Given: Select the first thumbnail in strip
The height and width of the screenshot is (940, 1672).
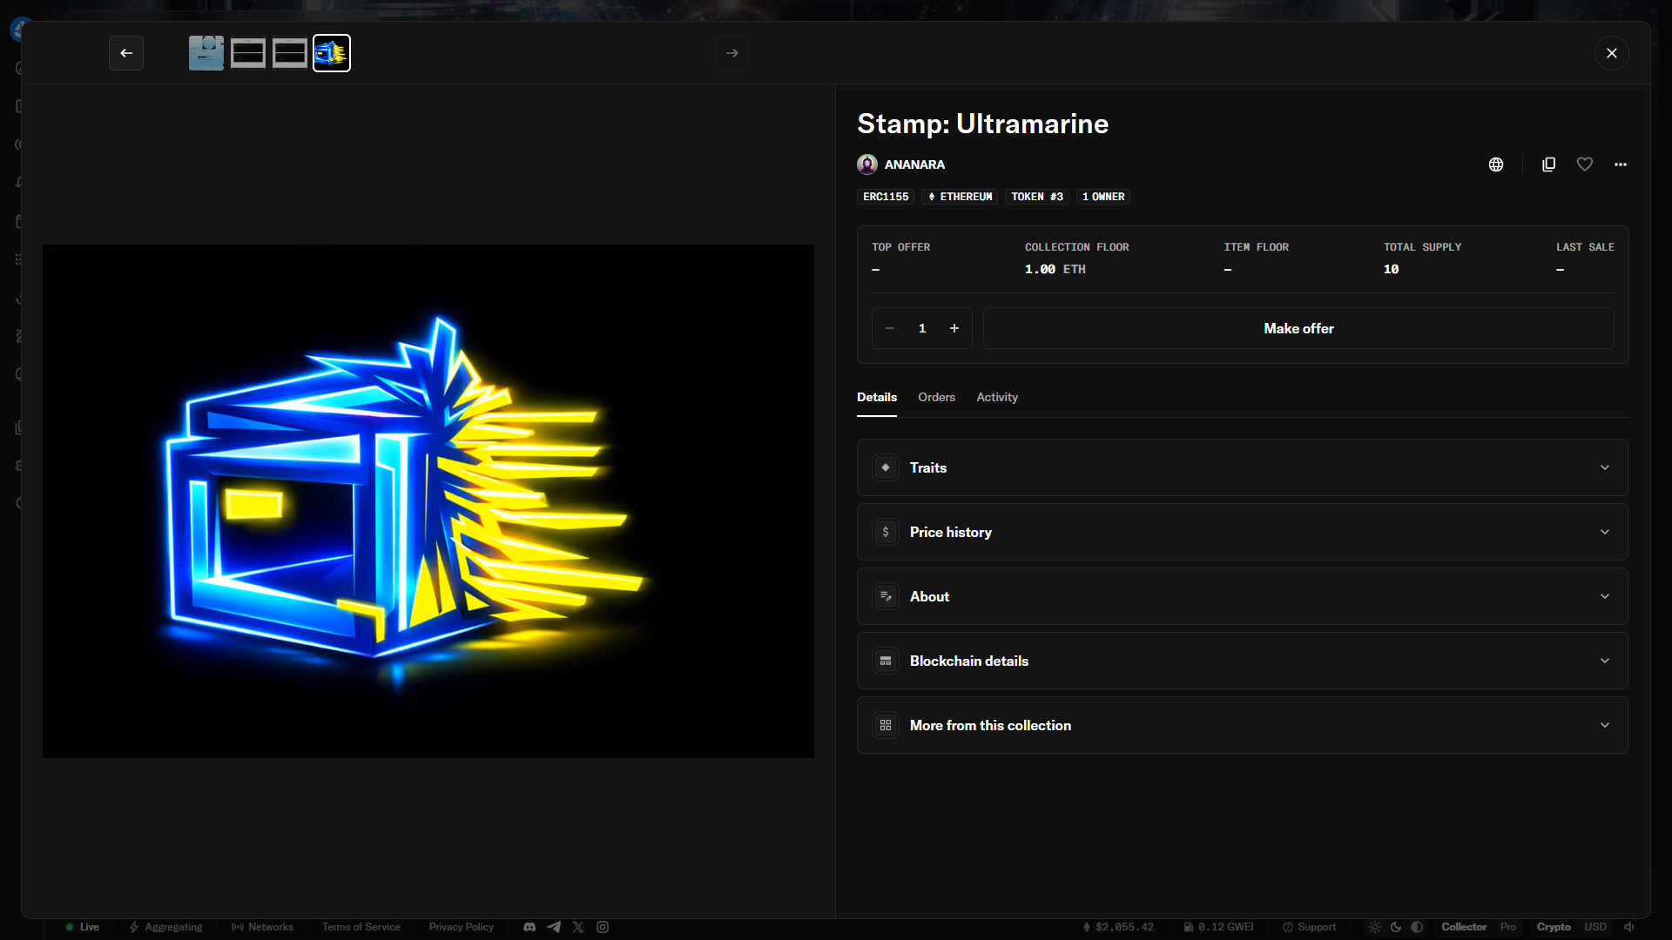Looking at the screenshot, I should (x=206, y=53).
